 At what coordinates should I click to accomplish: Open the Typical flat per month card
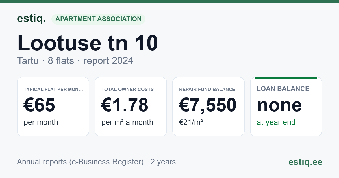click(x=53, y=107)
